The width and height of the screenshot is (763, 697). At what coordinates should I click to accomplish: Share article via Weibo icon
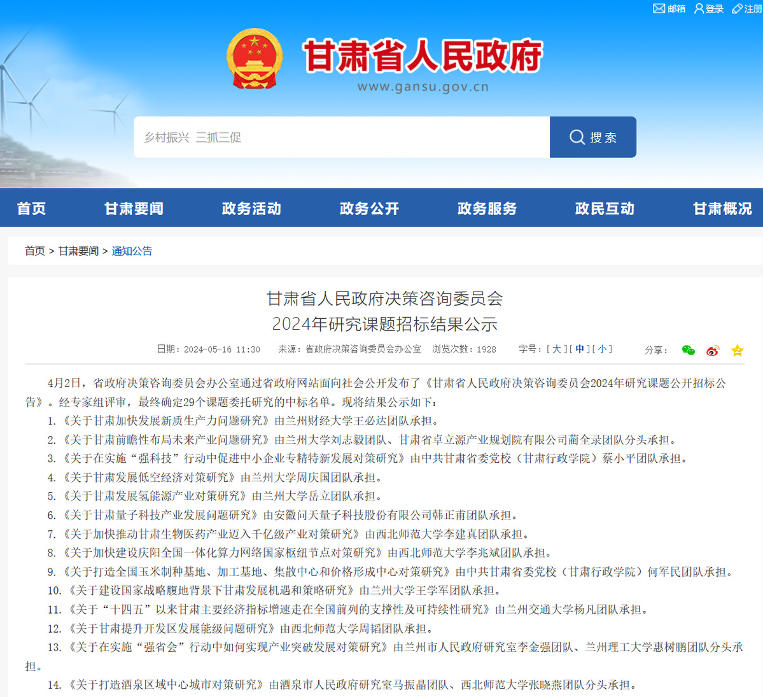(713, 350)
